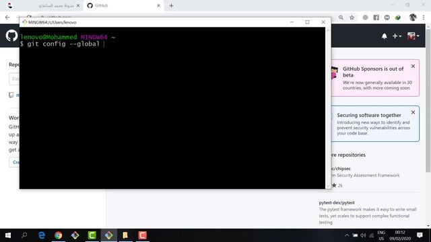Click the battery tray icon
Screen dimensions: 431x242
[355, 235]
